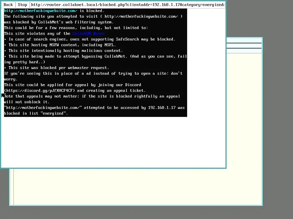This screenshot has height=219, width=293.
Task: Click the Stop button
Action: pos(22,5)
